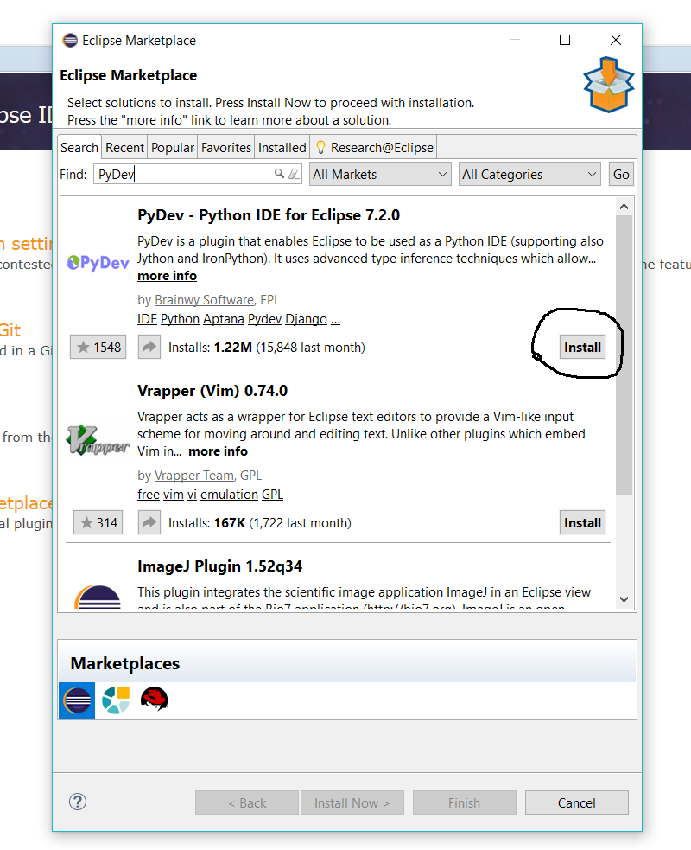Image resolution: width=691 pixels, height=850 pixels.
Task: Open PyDev's more info link
Action: tap(167, 276)
